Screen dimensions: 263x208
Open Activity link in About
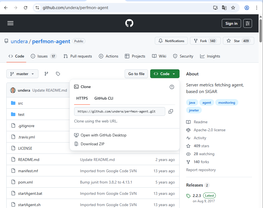coord(200,138)
